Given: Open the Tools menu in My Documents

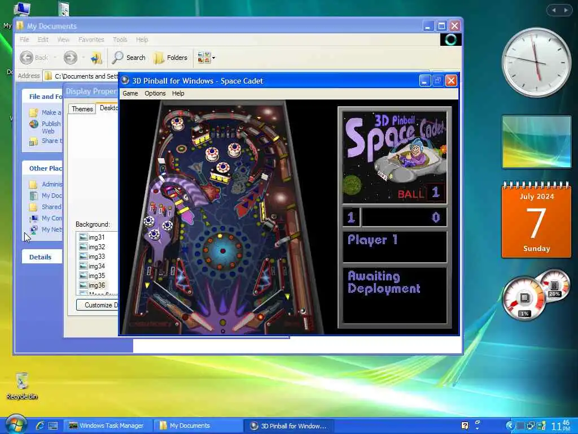Looking at the screenshot, I should (x=120, y=40).
